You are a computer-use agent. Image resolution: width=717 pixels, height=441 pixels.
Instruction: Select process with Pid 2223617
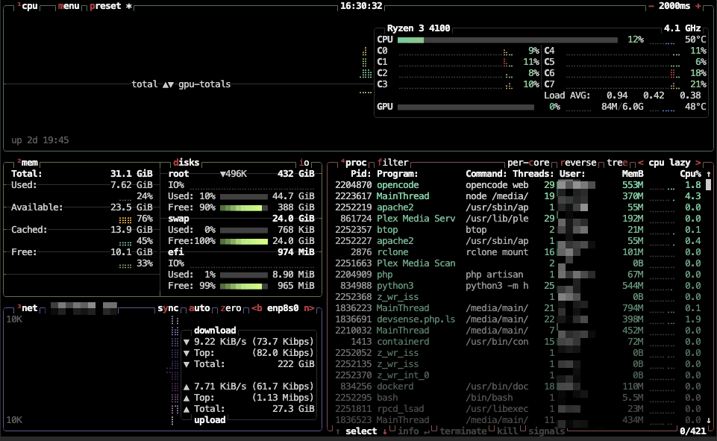click(x=518, y=196)
